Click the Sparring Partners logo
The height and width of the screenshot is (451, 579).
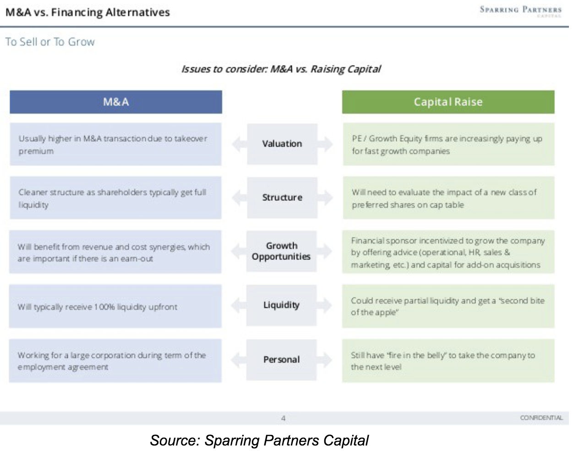coord(520,11)
